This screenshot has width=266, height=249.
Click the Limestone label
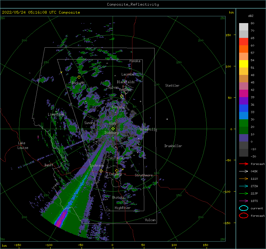[x=56, y=114]
